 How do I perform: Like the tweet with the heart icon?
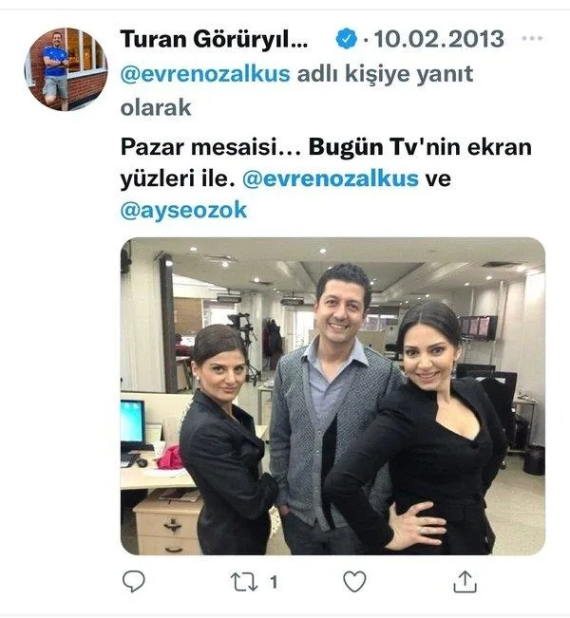pos(354,581)
